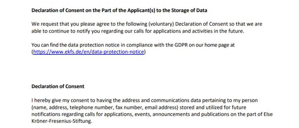Click the text 'Kröner-Fresenius-Stiftung.'
This screenshot has height=128, width=299.
pyautogui.click(x=62, y=121)
